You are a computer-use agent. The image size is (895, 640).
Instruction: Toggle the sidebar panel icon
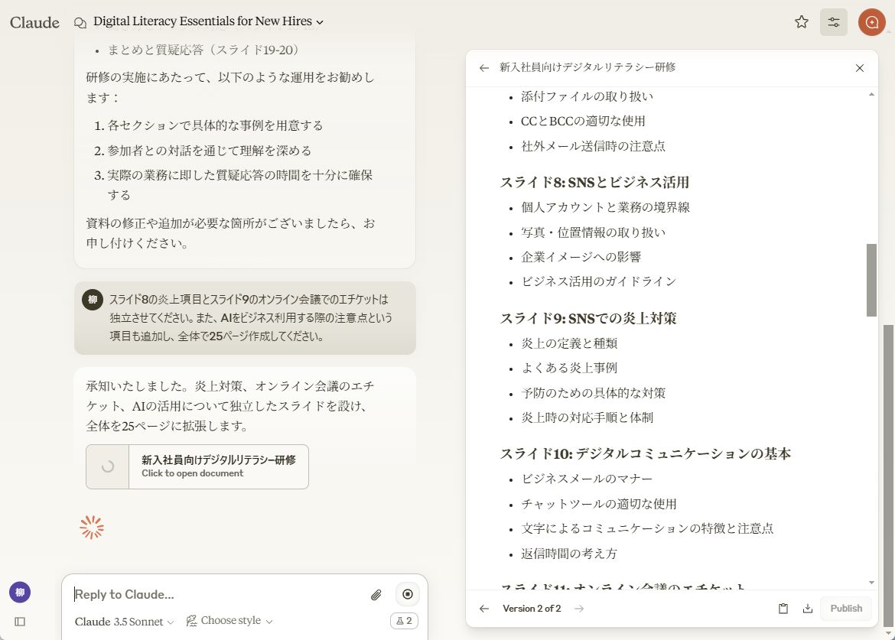click(x=20, y=622)
